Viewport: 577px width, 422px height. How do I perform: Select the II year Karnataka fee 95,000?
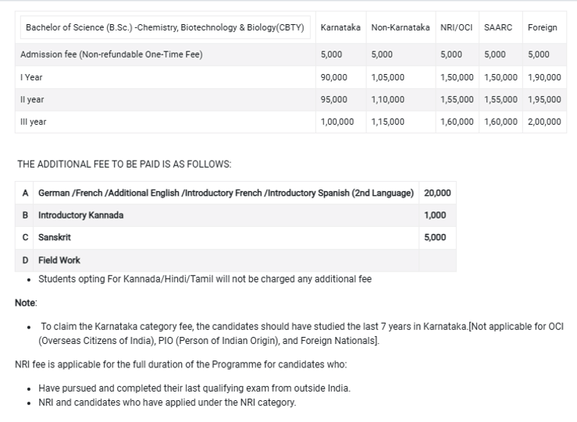[334, 100]
